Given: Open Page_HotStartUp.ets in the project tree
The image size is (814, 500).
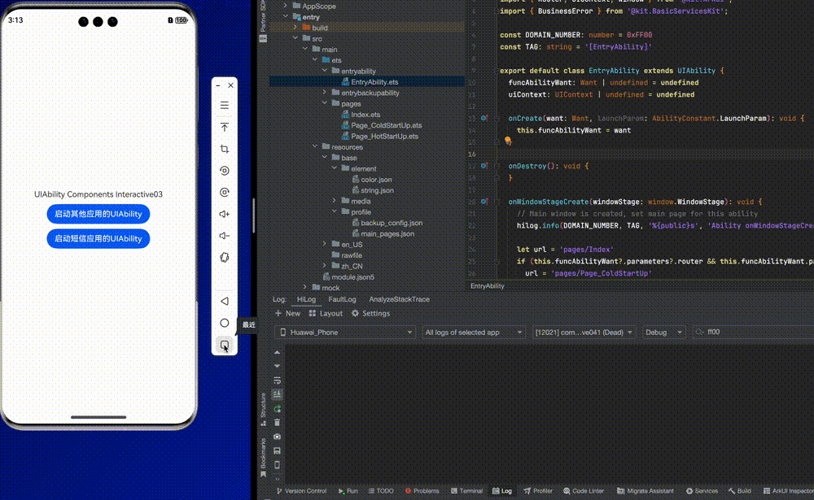Looking at the screenshot, I should pos(385,137).
